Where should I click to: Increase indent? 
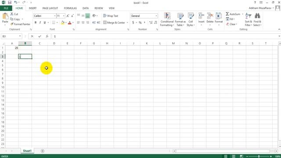click(x=98, y=22)
